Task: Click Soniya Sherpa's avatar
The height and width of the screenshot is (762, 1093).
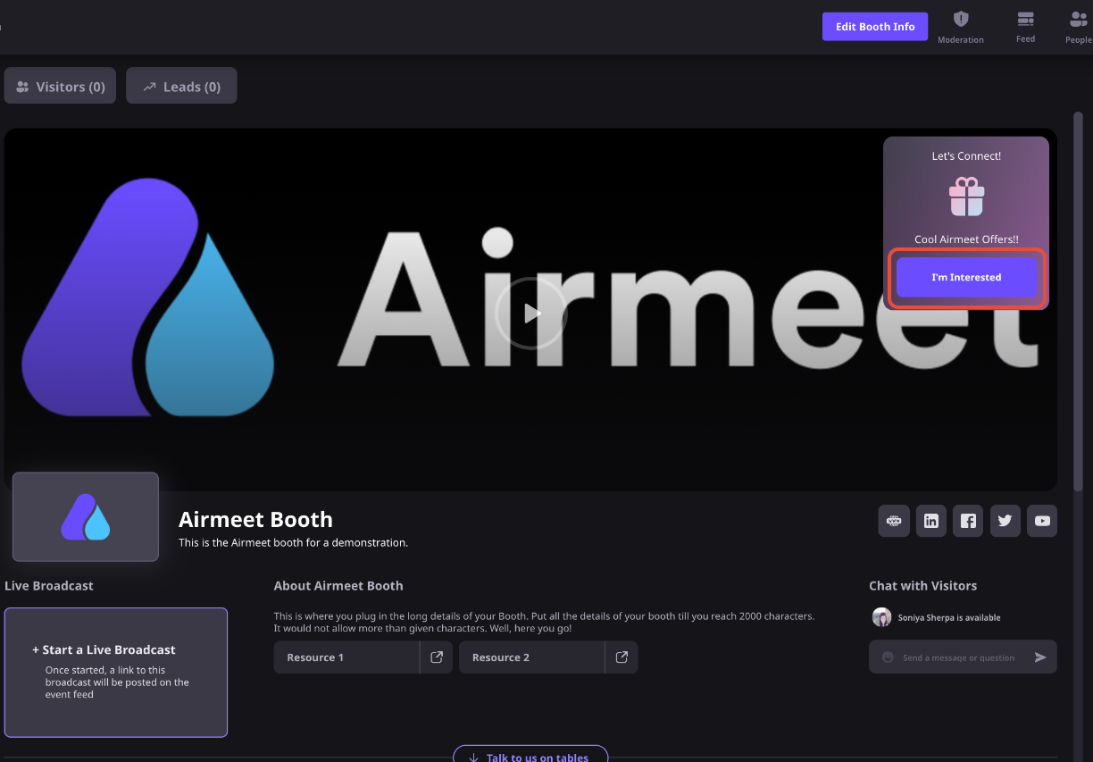Action: pyautogui.click(x=881, y=617)
